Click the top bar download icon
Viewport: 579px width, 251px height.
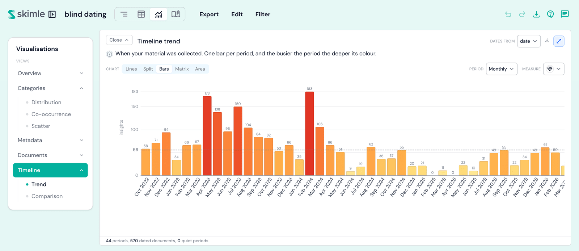pos(536,14)
